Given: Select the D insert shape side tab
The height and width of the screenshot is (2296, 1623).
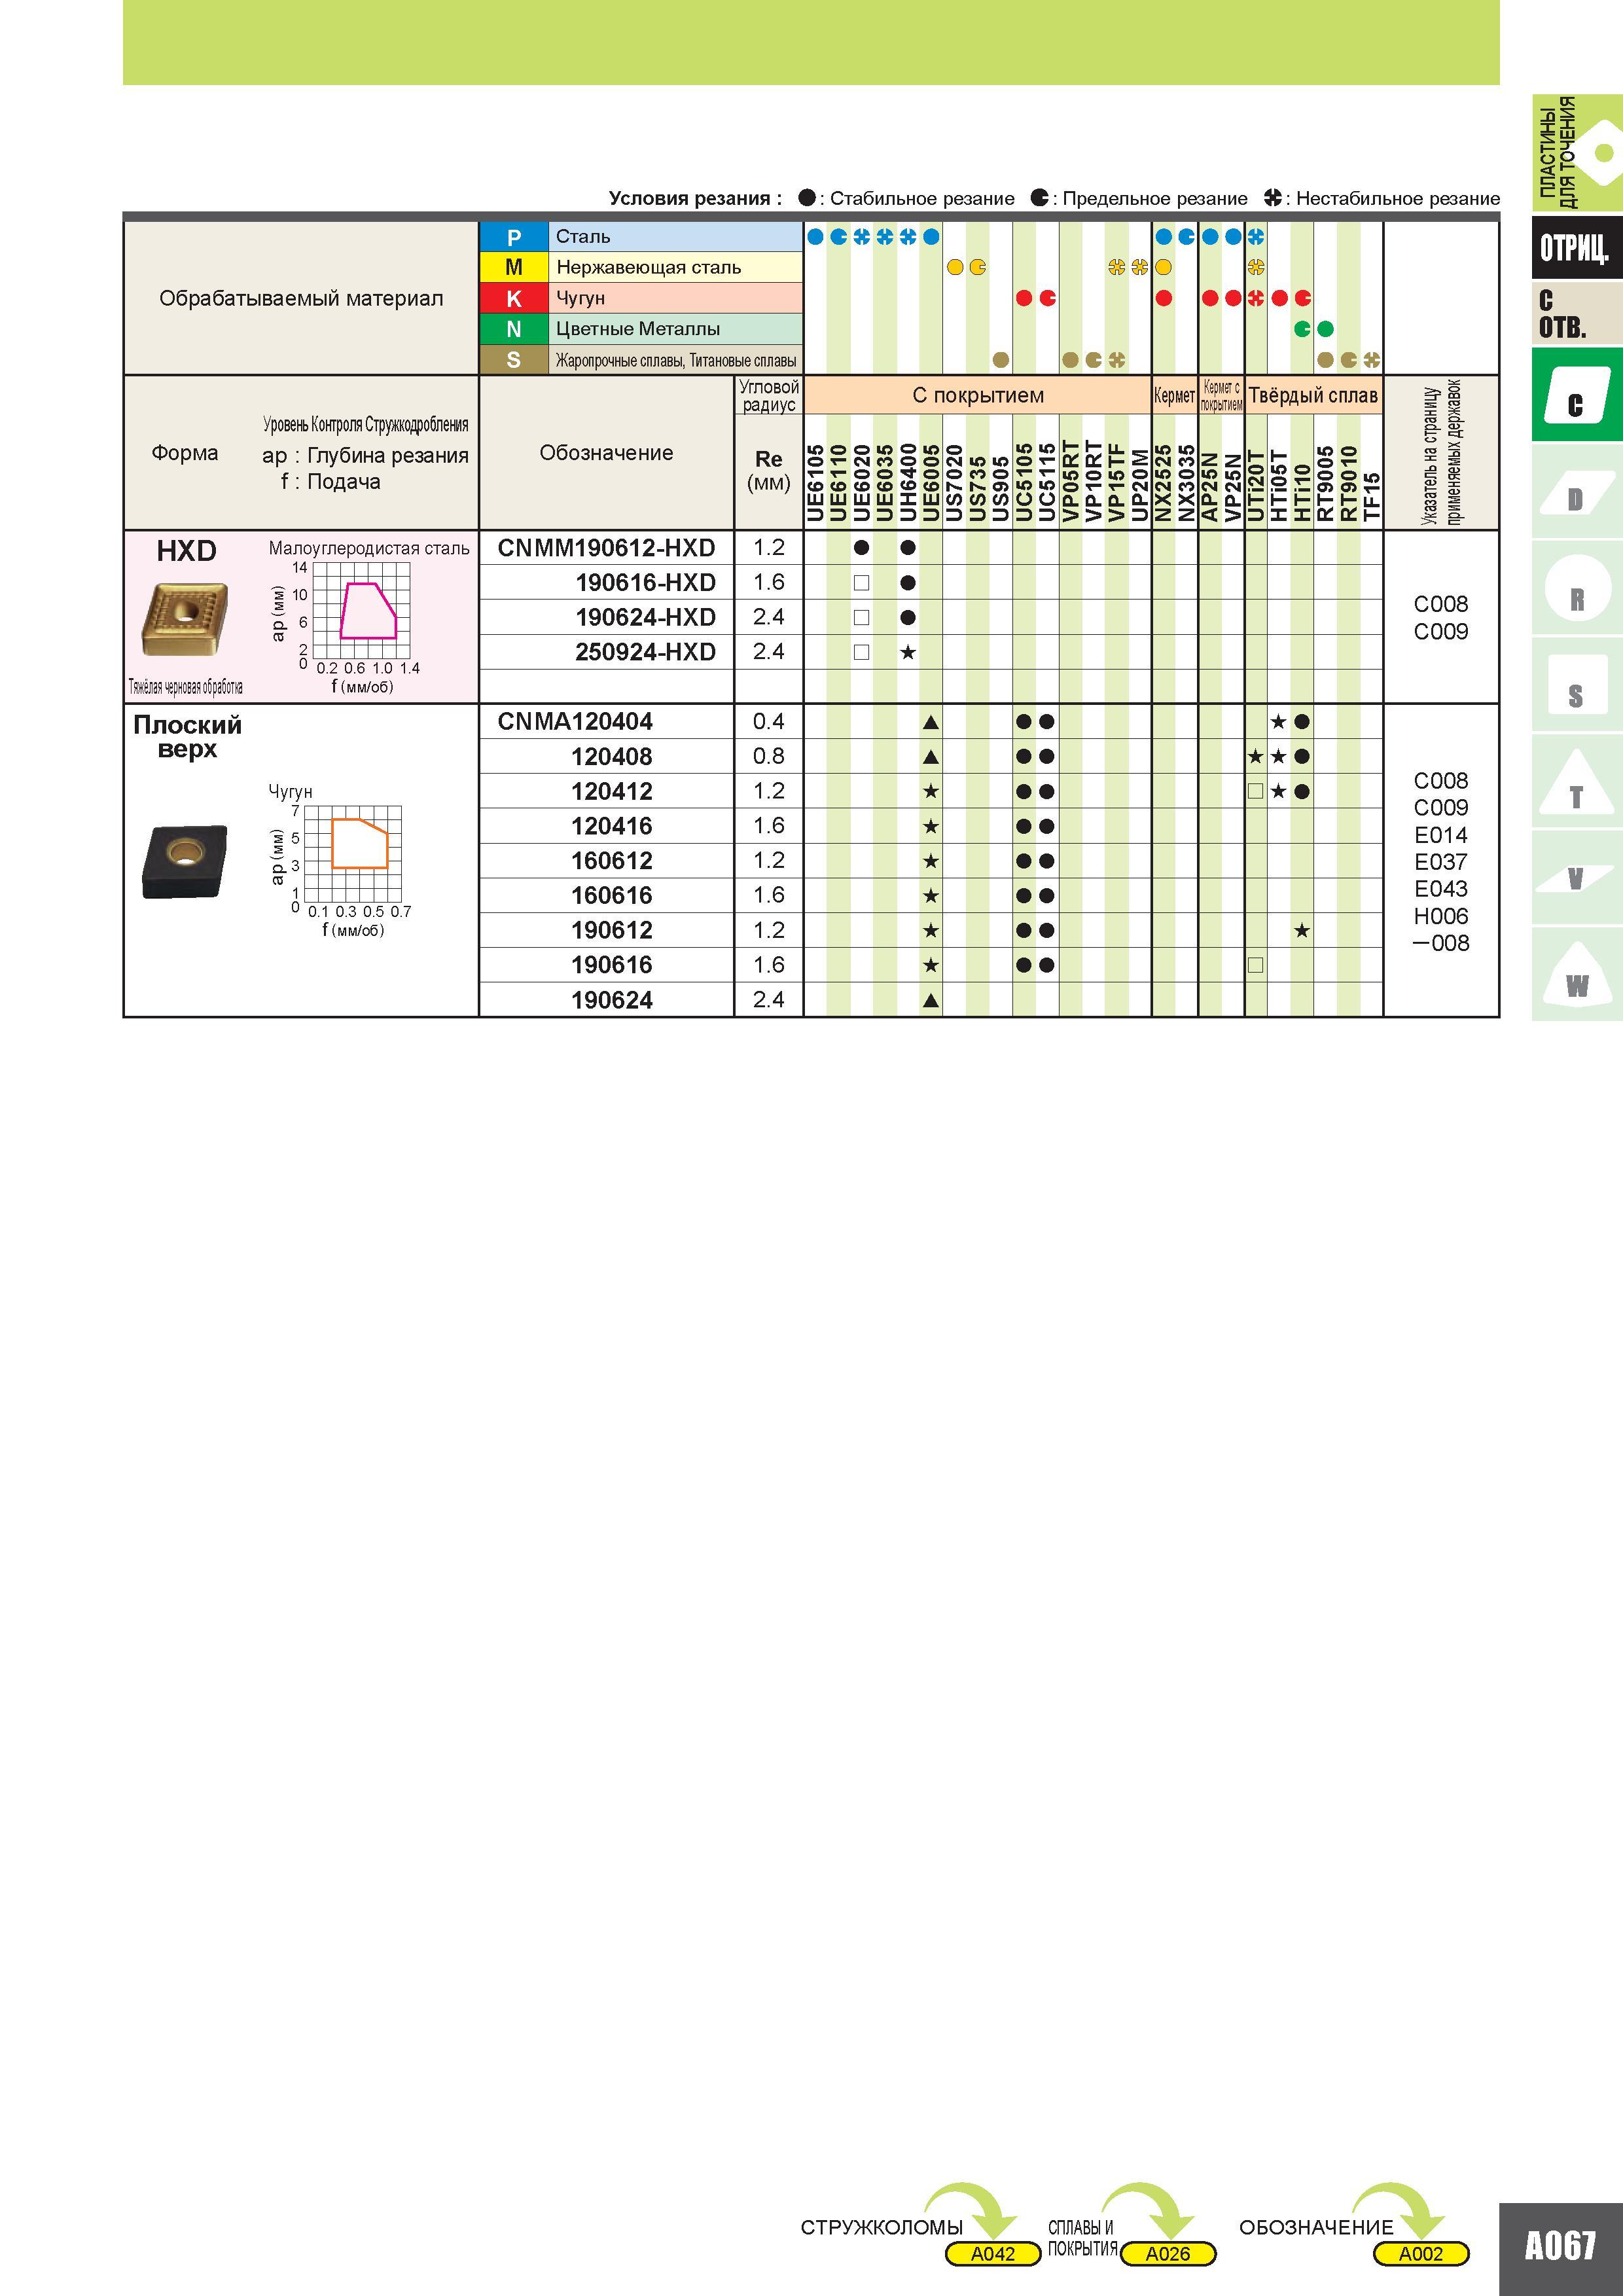Looking at the screenshot, I should (1576, 492).
